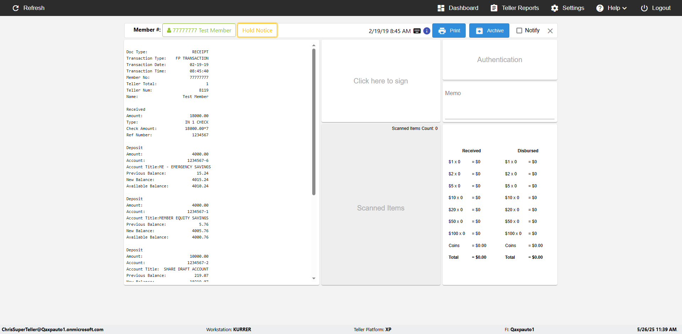Click the Print button label
Image resolution: width=682 pixels, height=334 pixels.
[x=455, y=31]
